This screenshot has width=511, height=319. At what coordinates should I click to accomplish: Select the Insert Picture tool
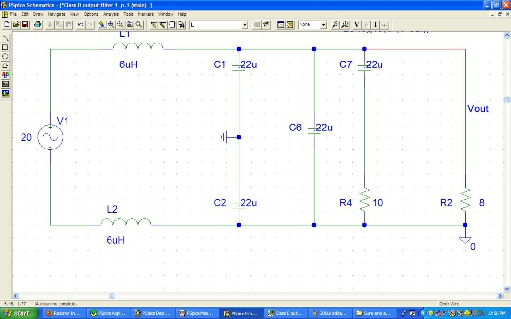point(5,93)
